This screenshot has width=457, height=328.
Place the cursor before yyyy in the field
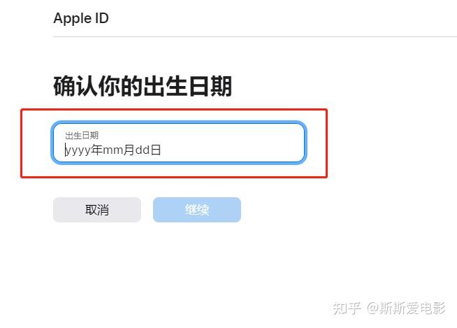[65, 150]
